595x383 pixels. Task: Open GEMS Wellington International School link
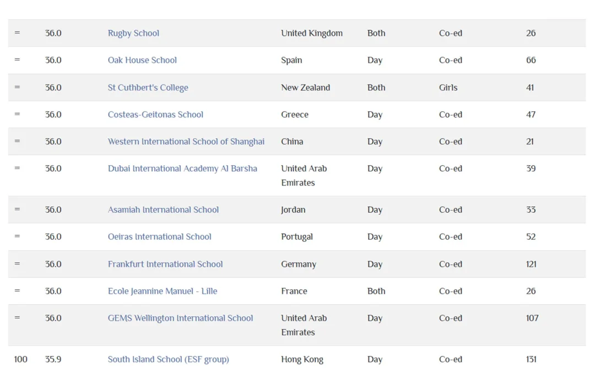point(180,318)
